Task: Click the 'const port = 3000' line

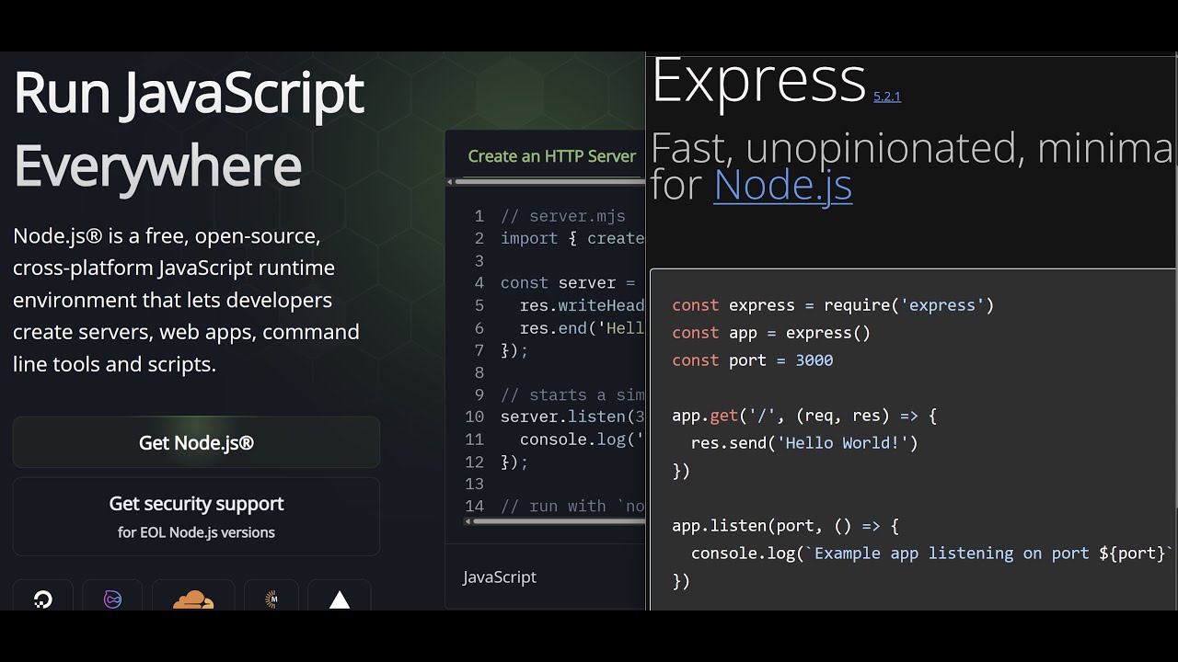Action: coord(753,360)
